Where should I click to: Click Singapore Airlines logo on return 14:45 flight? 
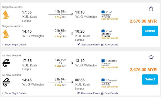(6, 34)
